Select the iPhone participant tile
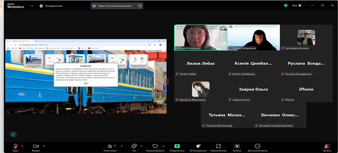Screen dimensions: 338x153 [306, 89]
